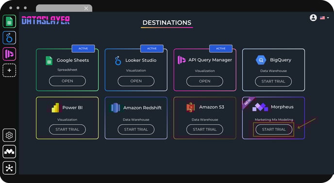Click the Dataslayer logo
The width and height of the screenshot is (334, 183).
point(46,20)
